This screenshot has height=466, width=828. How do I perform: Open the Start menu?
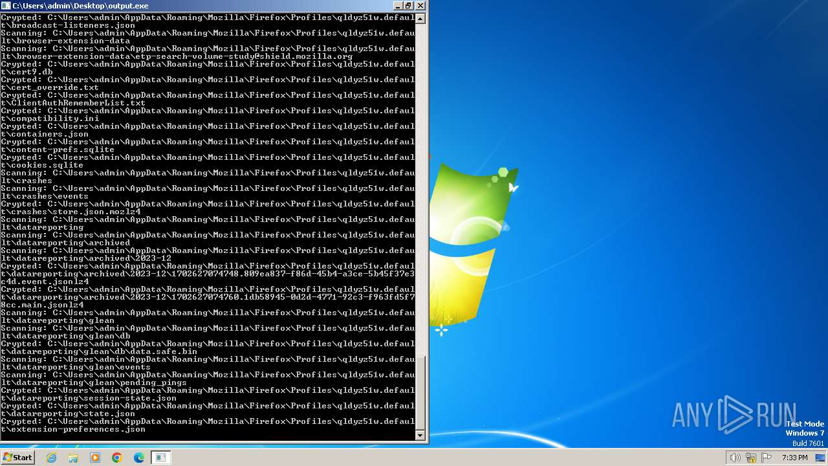pos(17,457)
